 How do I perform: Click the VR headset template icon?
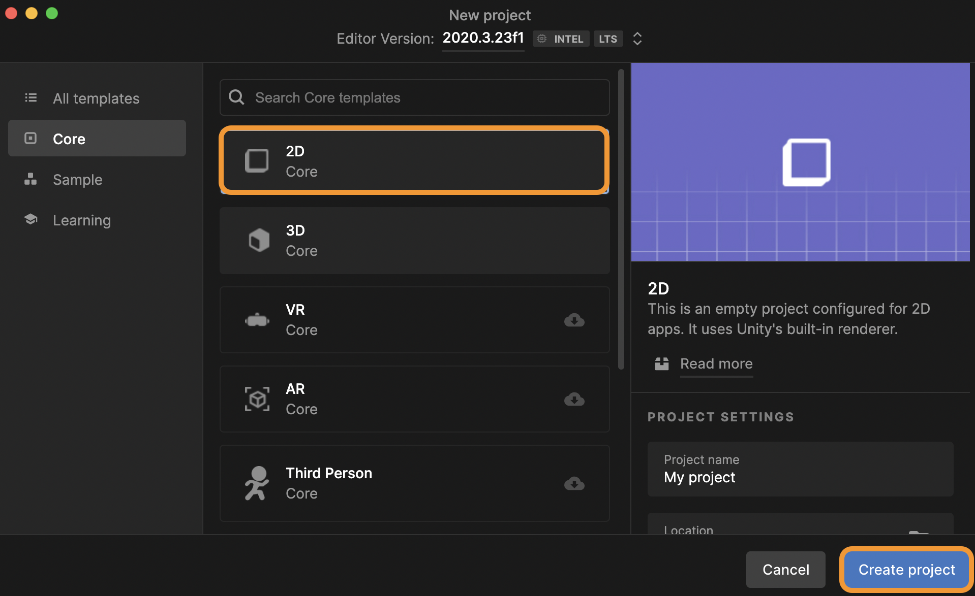(x=257, y=320)
